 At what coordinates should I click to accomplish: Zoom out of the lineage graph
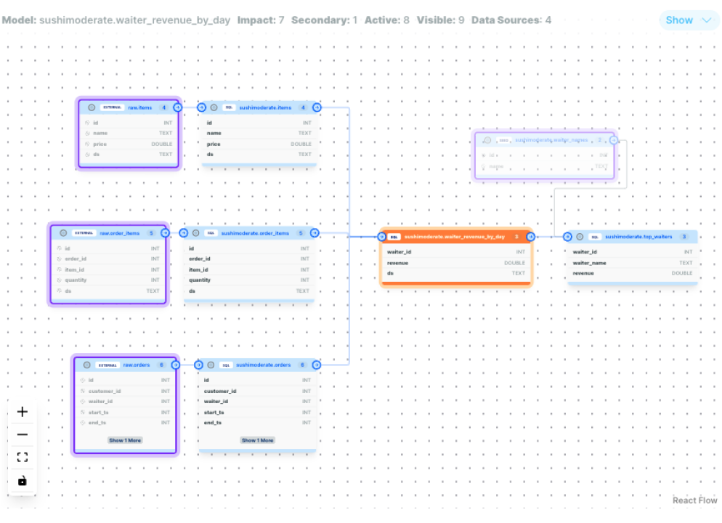pyautogui.click(x=22, y=434)
